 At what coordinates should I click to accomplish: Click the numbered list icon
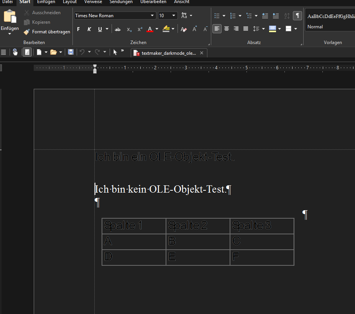233,16
